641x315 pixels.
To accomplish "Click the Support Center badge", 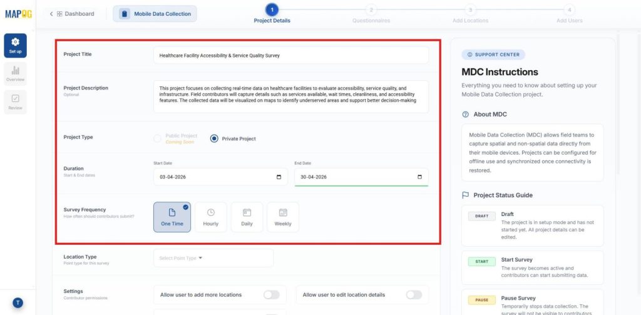I will click(493, 54).
